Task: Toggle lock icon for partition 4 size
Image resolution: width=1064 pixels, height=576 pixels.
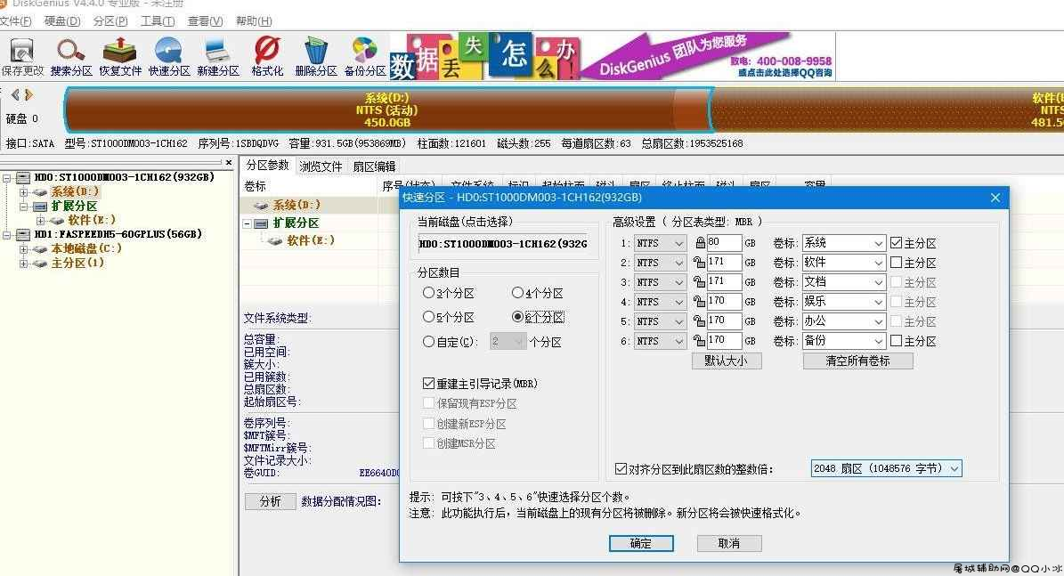Action: pos(700,302)
